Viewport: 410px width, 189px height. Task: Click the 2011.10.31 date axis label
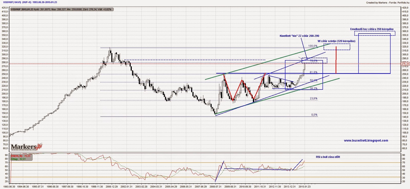point(260,187)
